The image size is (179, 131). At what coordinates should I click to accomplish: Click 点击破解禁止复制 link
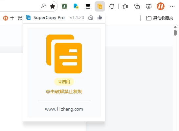click(64, 92)
